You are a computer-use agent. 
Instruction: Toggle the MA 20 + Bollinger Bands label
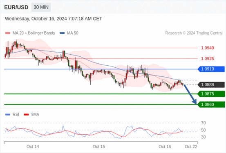click(x=34, y=33)
